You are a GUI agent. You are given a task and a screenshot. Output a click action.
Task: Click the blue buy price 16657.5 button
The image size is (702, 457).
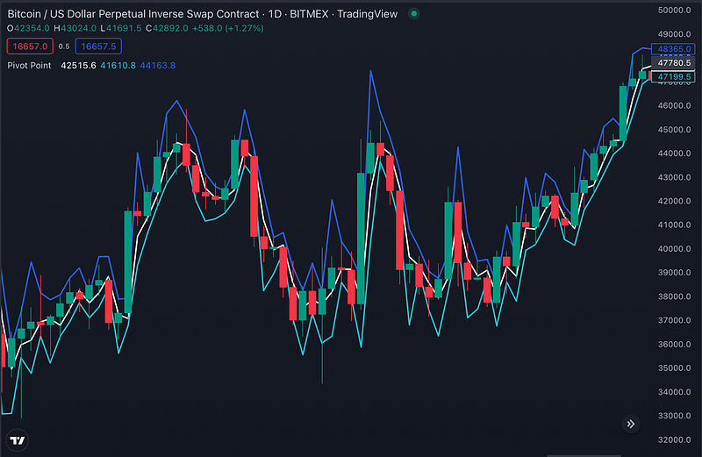point(98,46)
